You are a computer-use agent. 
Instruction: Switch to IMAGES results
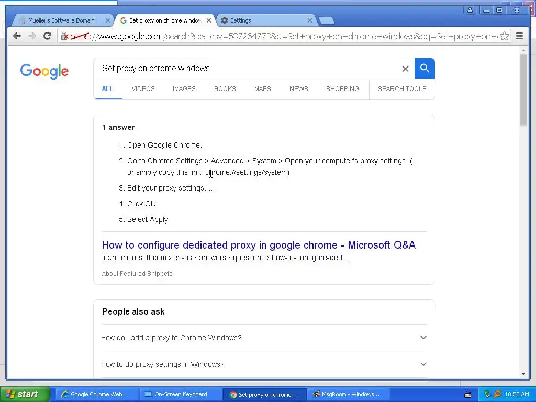tap(184, 89)
